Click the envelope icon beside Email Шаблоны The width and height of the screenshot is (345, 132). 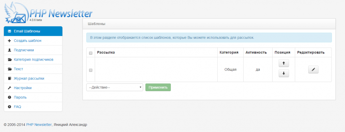tap(9, 31)
